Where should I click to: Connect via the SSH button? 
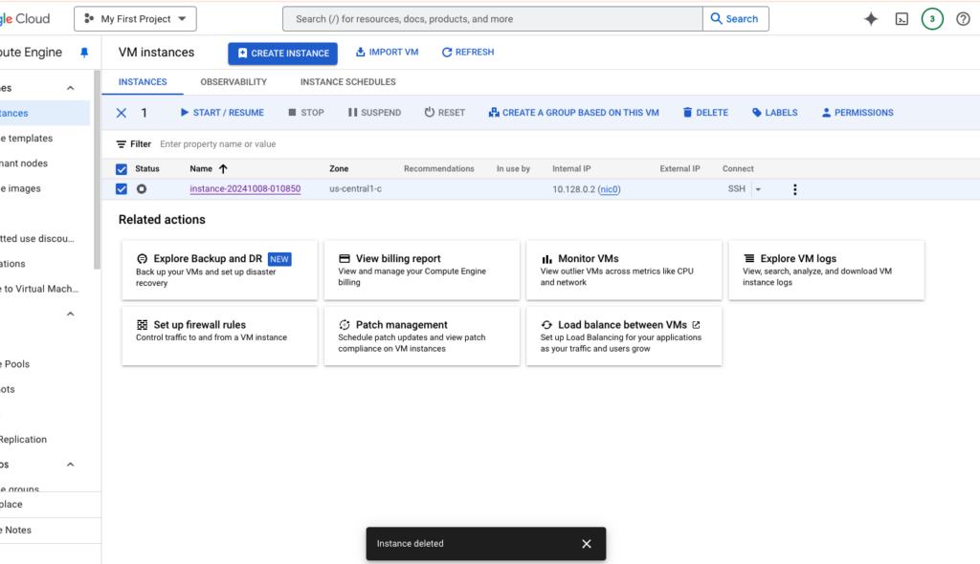click(736, 188)
